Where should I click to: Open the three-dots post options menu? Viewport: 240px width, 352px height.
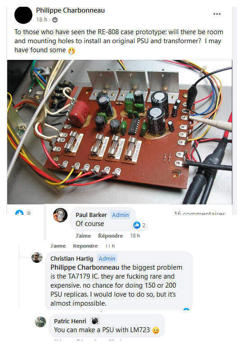pos(217,14)
